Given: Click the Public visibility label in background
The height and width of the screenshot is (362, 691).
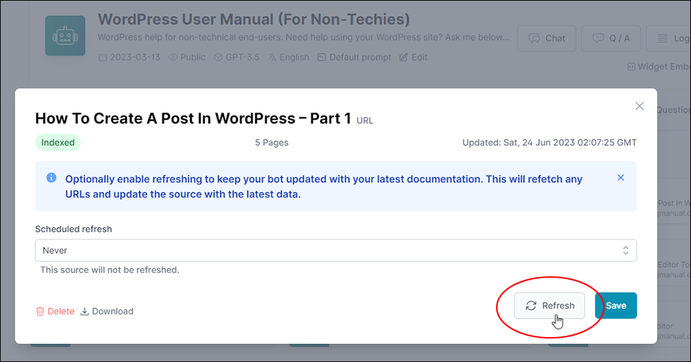Looking at the screenshot, I should click(x=187, y=57).
